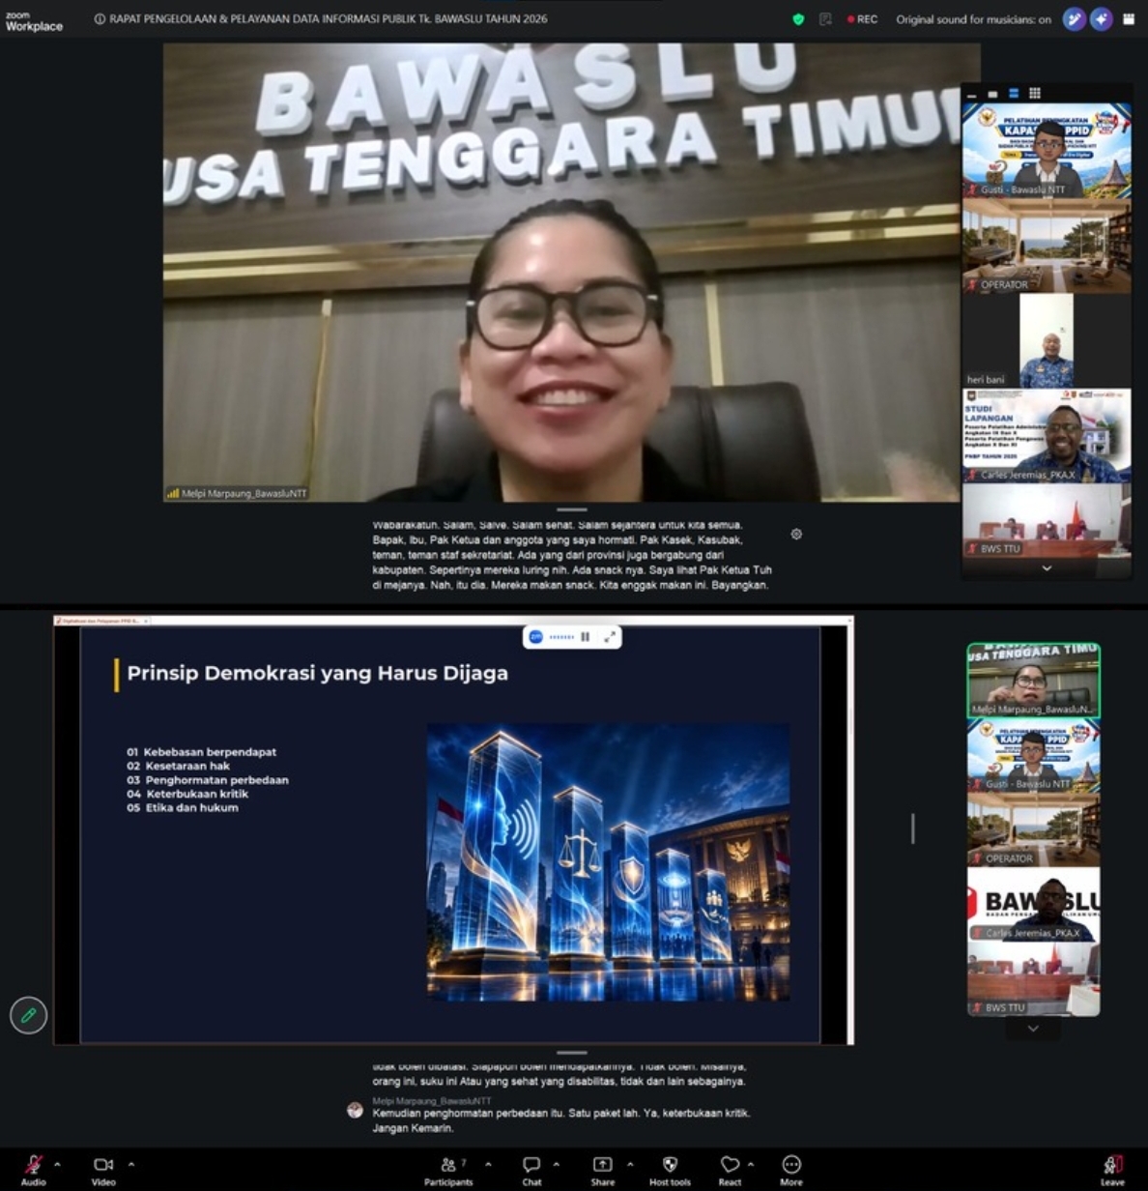
Task: Switch thumbnail strip to grid view
Action: [1035, 93]
